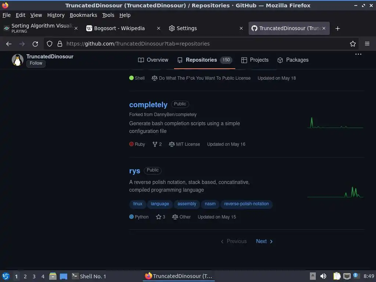The height and width of the screenshot is (282, 376).
Task: Switch to workspace 3 in pager
Action: 34,276
